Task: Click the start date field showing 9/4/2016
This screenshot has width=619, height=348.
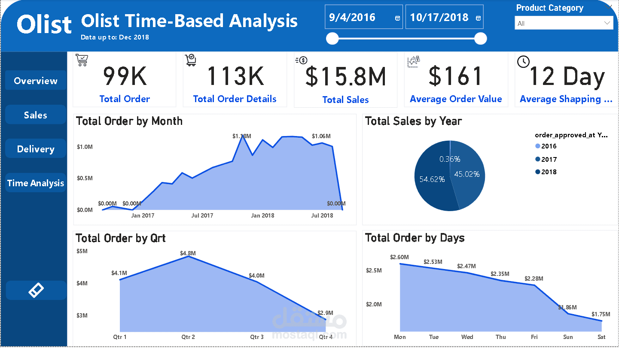Action: tap(363, 17)
